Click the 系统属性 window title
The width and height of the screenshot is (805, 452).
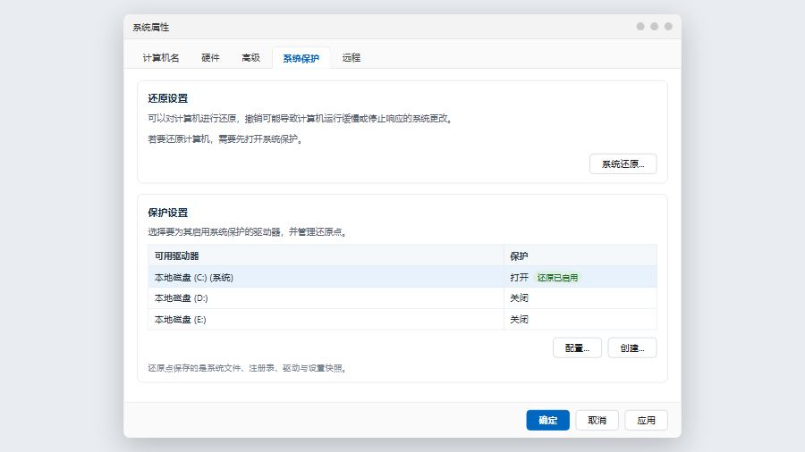151,27
